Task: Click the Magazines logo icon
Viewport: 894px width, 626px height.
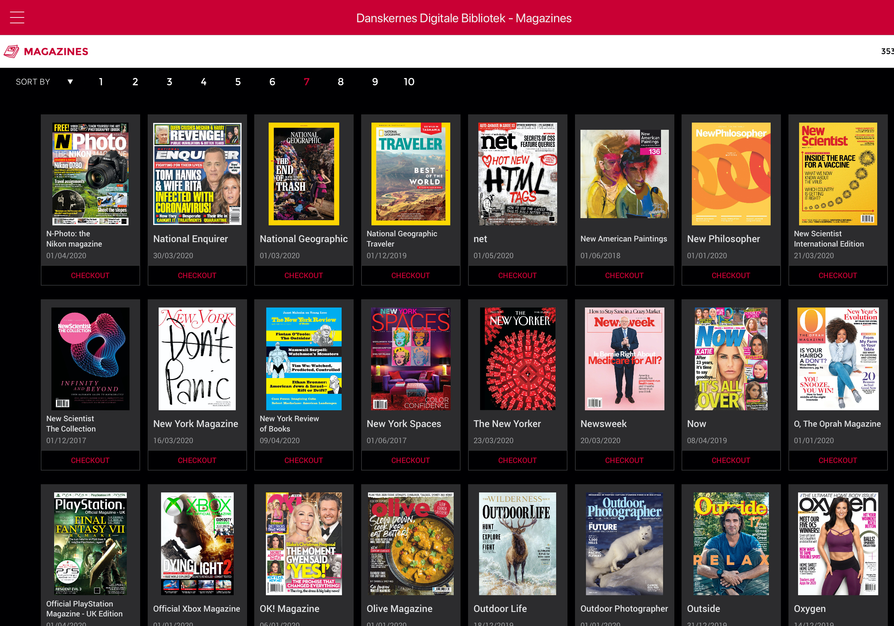Action: tap(11, 51)
